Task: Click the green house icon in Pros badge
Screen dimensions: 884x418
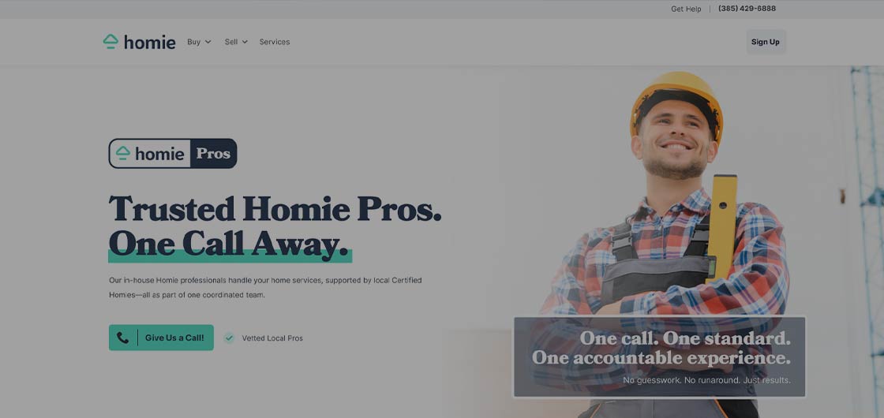Action: 123,153
